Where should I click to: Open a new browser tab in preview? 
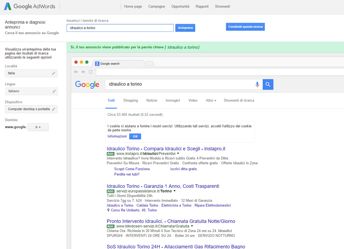pos(150,63)
